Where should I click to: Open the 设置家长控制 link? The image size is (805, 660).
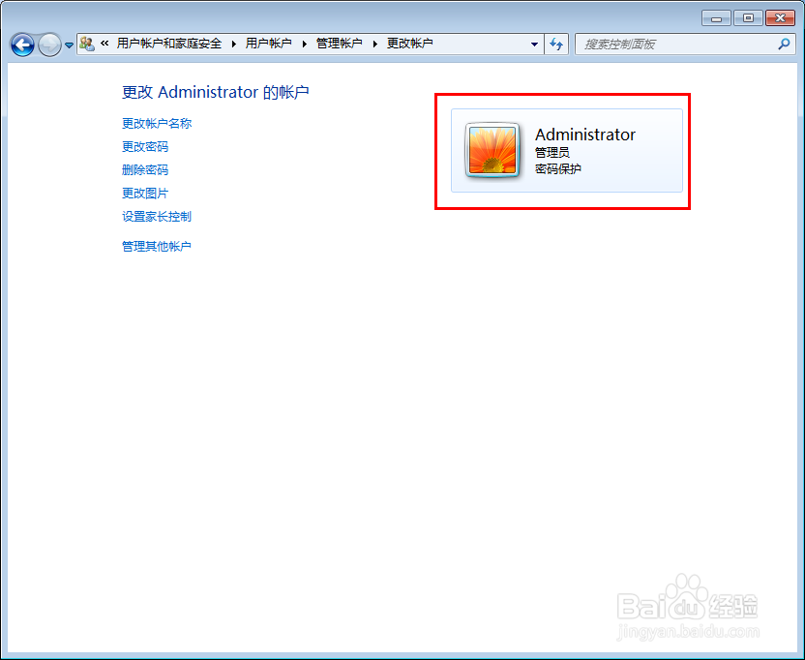click(x=157, y=216)
